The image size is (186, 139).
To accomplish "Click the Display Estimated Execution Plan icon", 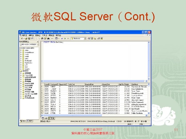I will [89, 39].
